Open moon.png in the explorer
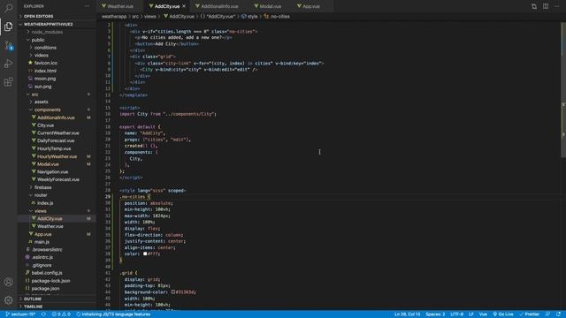Screen dimensions: 566x318 pyautogui.click(x=45, y=79)
